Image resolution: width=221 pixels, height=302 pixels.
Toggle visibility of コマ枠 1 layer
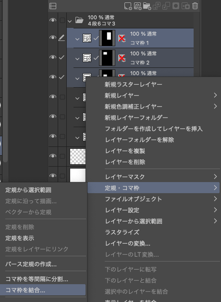pyautogui.click(x=53, y=37)
